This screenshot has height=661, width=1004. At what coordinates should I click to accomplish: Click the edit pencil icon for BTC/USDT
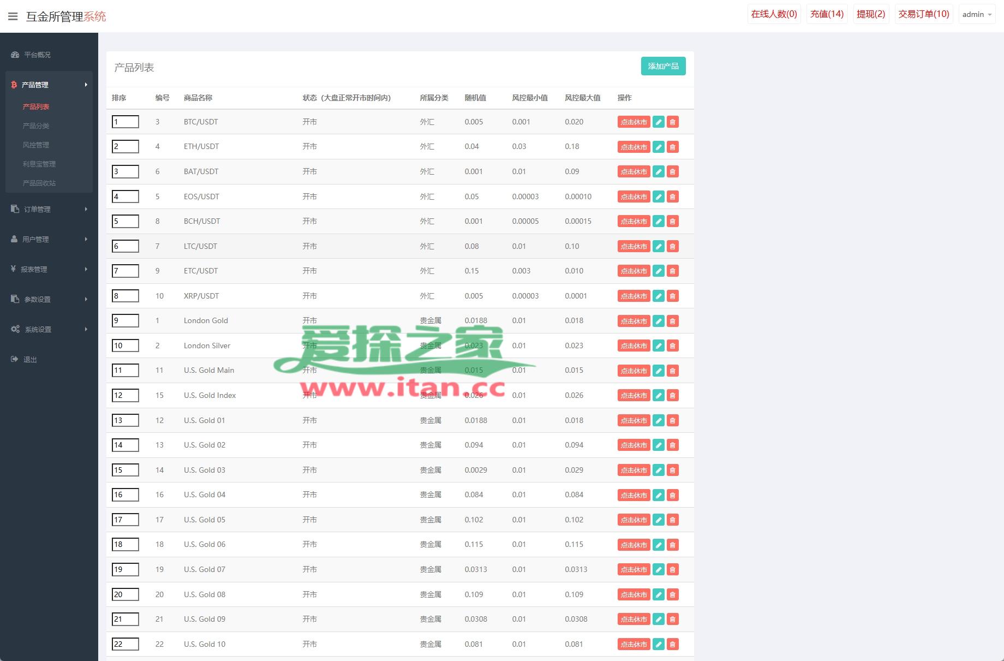click(659, 122)
